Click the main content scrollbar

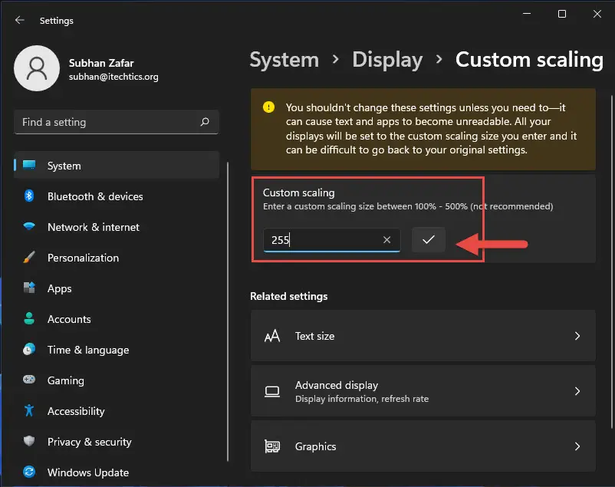point(611,262)
